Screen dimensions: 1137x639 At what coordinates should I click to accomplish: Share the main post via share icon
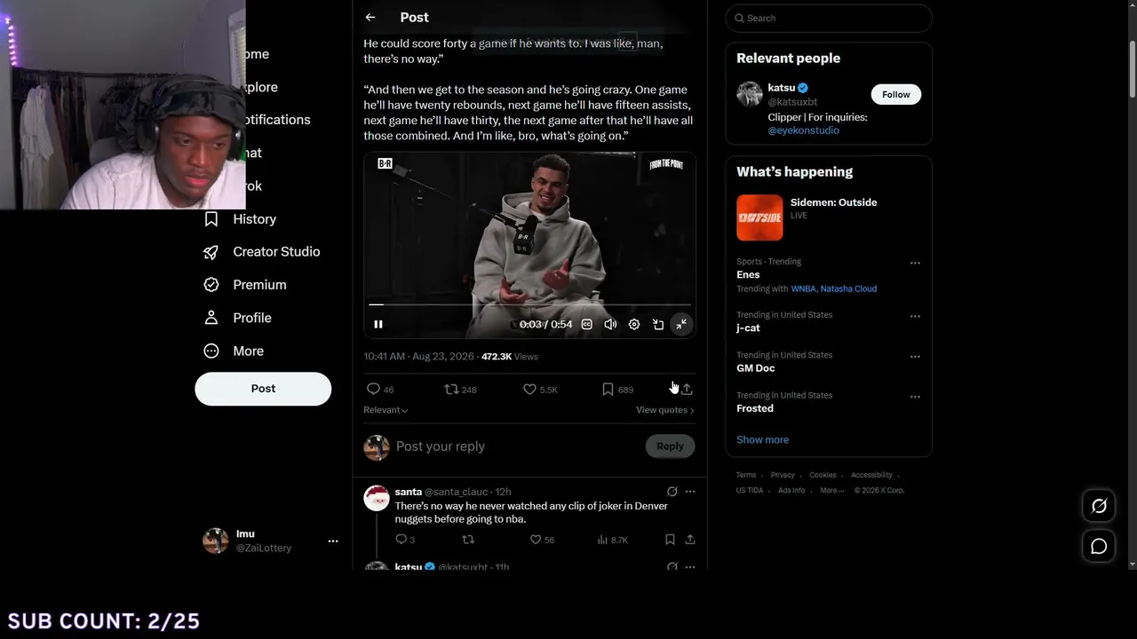click(687, 390)
